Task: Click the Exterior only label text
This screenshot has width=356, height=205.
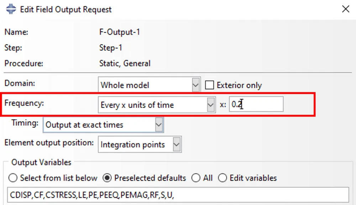Action: pos(239,85)
